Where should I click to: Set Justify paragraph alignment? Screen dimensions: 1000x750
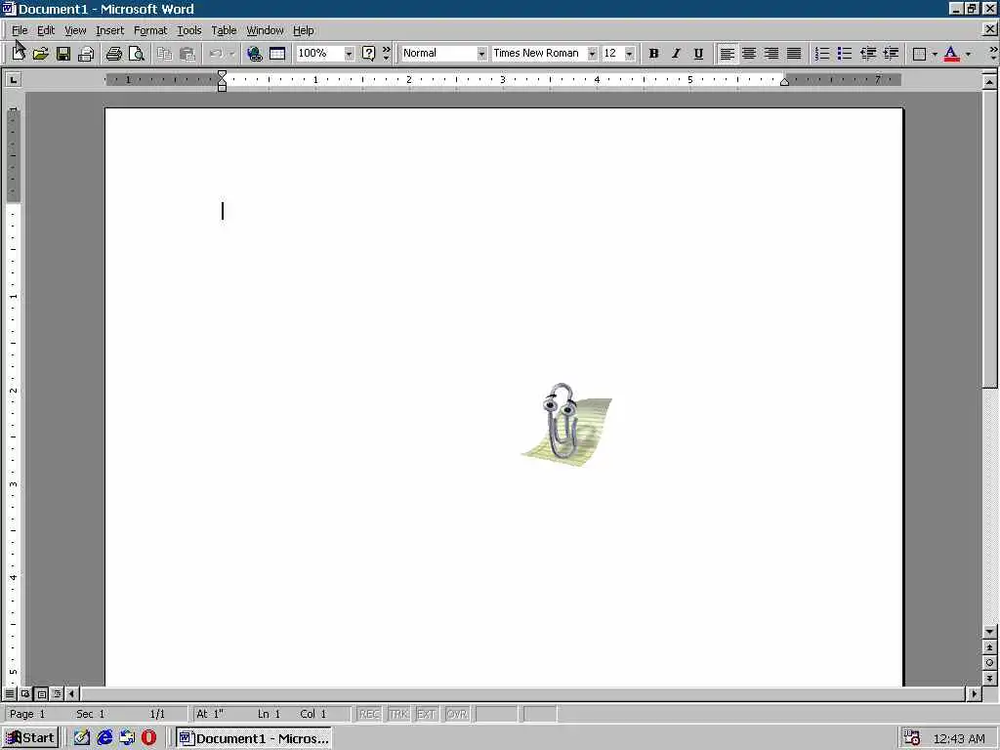[794, 54]
